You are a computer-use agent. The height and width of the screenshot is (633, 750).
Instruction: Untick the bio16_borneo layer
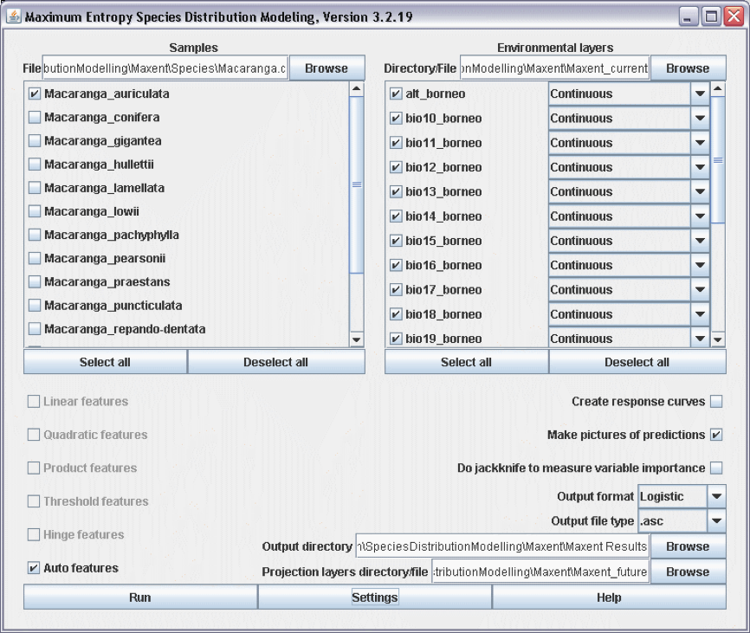pyautogui.click(x=396, y=265)
